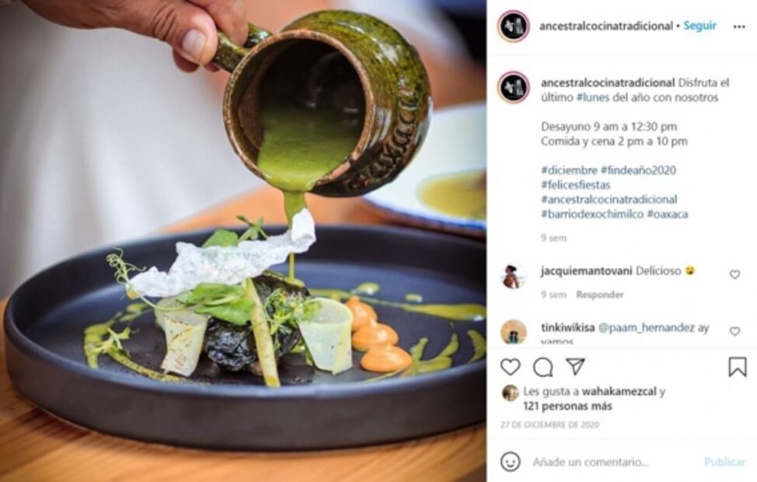Like tinkiwikisa's comment
The height and width of the screenshot is (482, 757).
[x=734, y=331]
